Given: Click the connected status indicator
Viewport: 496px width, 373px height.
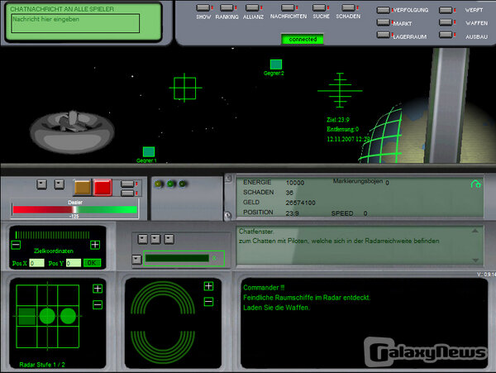Looking at the screenshot, I should pos(303,39).
